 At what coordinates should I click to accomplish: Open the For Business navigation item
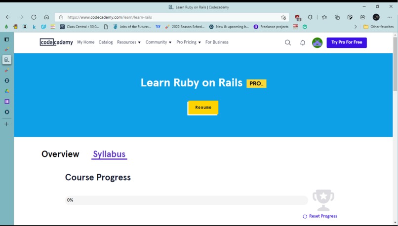pyautogui.click(x=217, y=42)
